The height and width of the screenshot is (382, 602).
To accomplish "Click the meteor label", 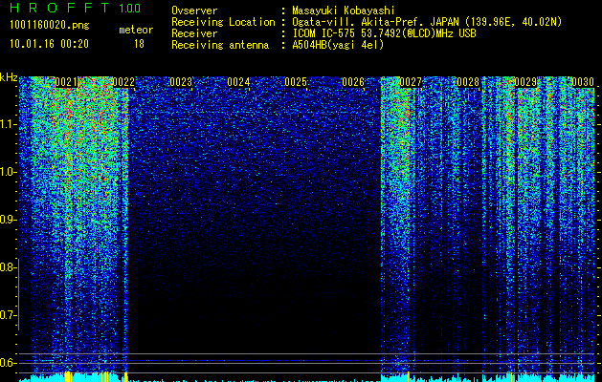I will [136, 30].
